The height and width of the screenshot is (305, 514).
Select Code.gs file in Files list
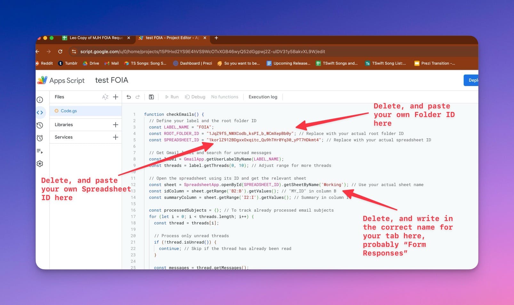85,111
